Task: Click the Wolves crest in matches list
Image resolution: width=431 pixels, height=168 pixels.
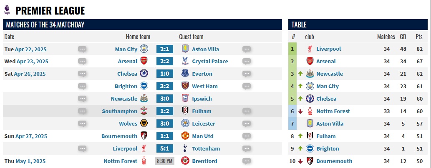Action: (144, 124)
